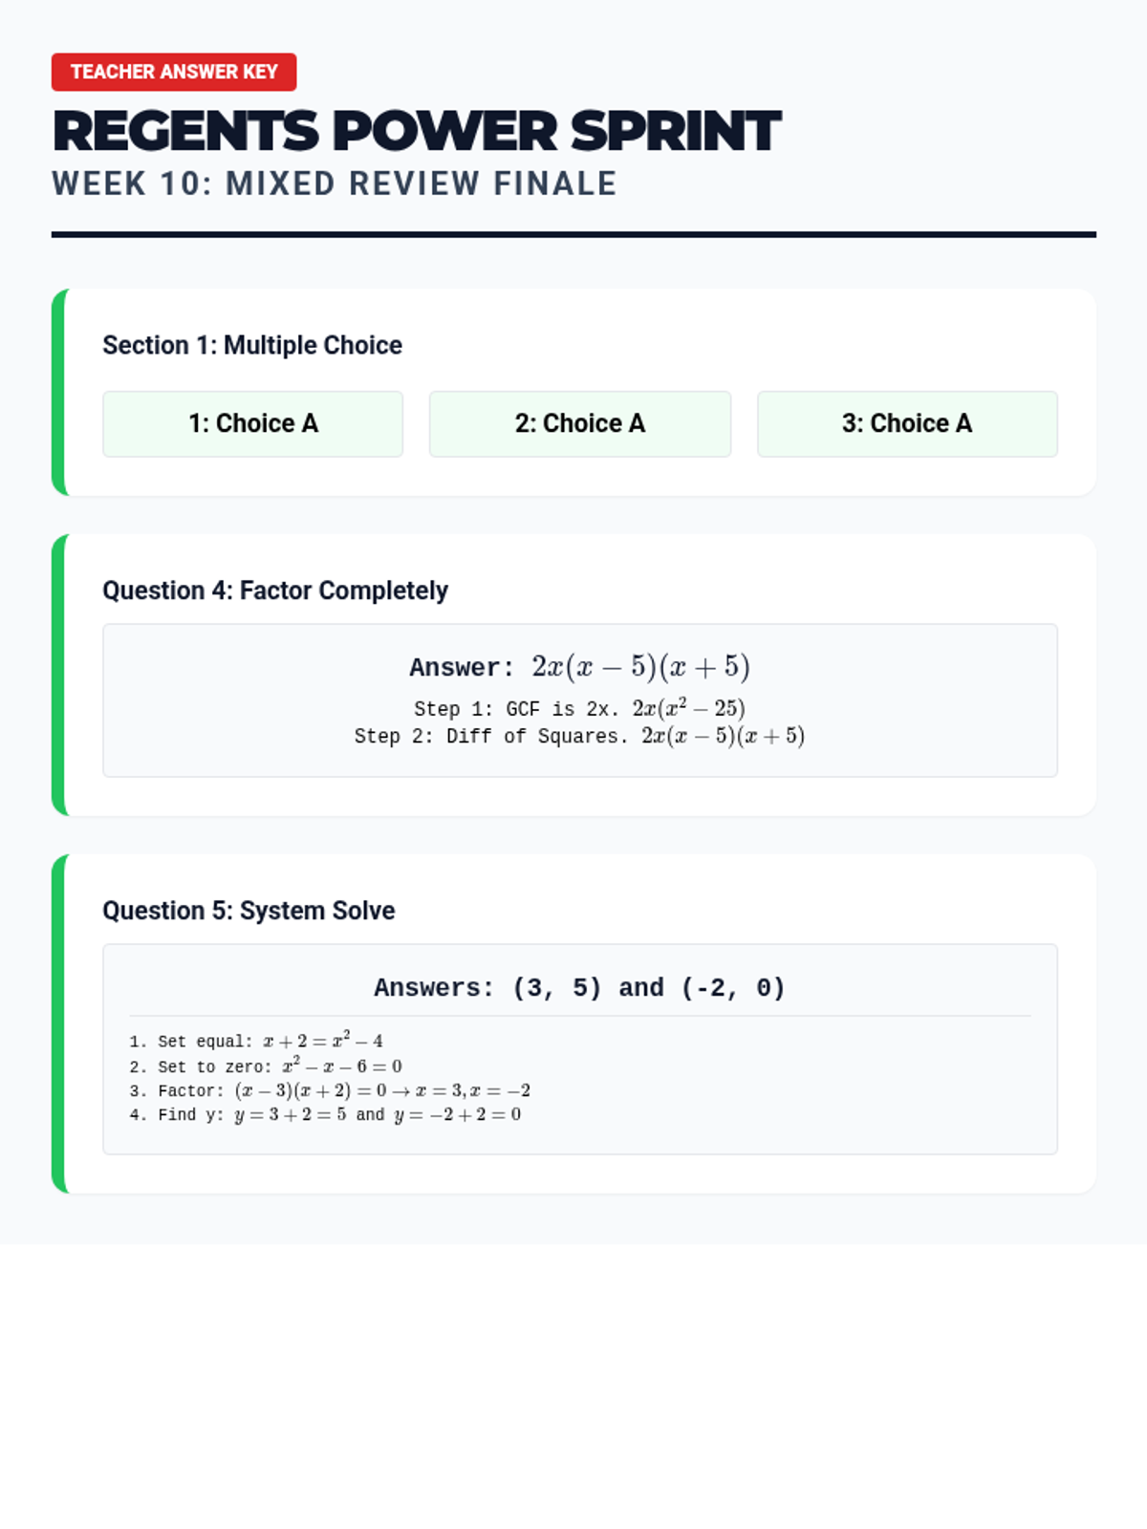Select the Regents Power Sprint title

(417, 131)
